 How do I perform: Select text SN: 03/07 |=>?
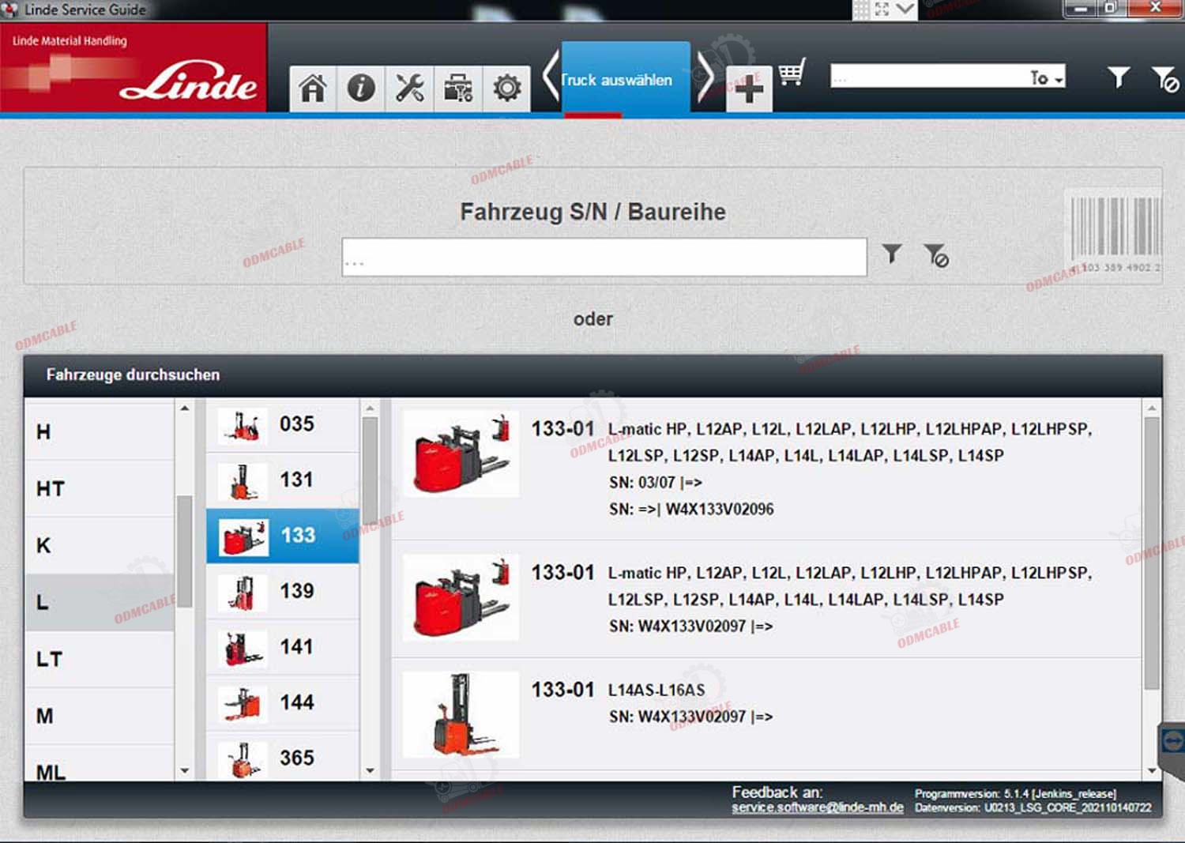[656, 482]
